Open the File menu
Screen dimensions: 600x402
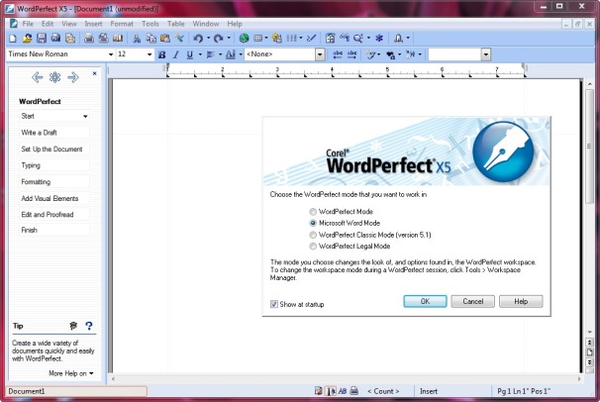[x=28, y=24]
